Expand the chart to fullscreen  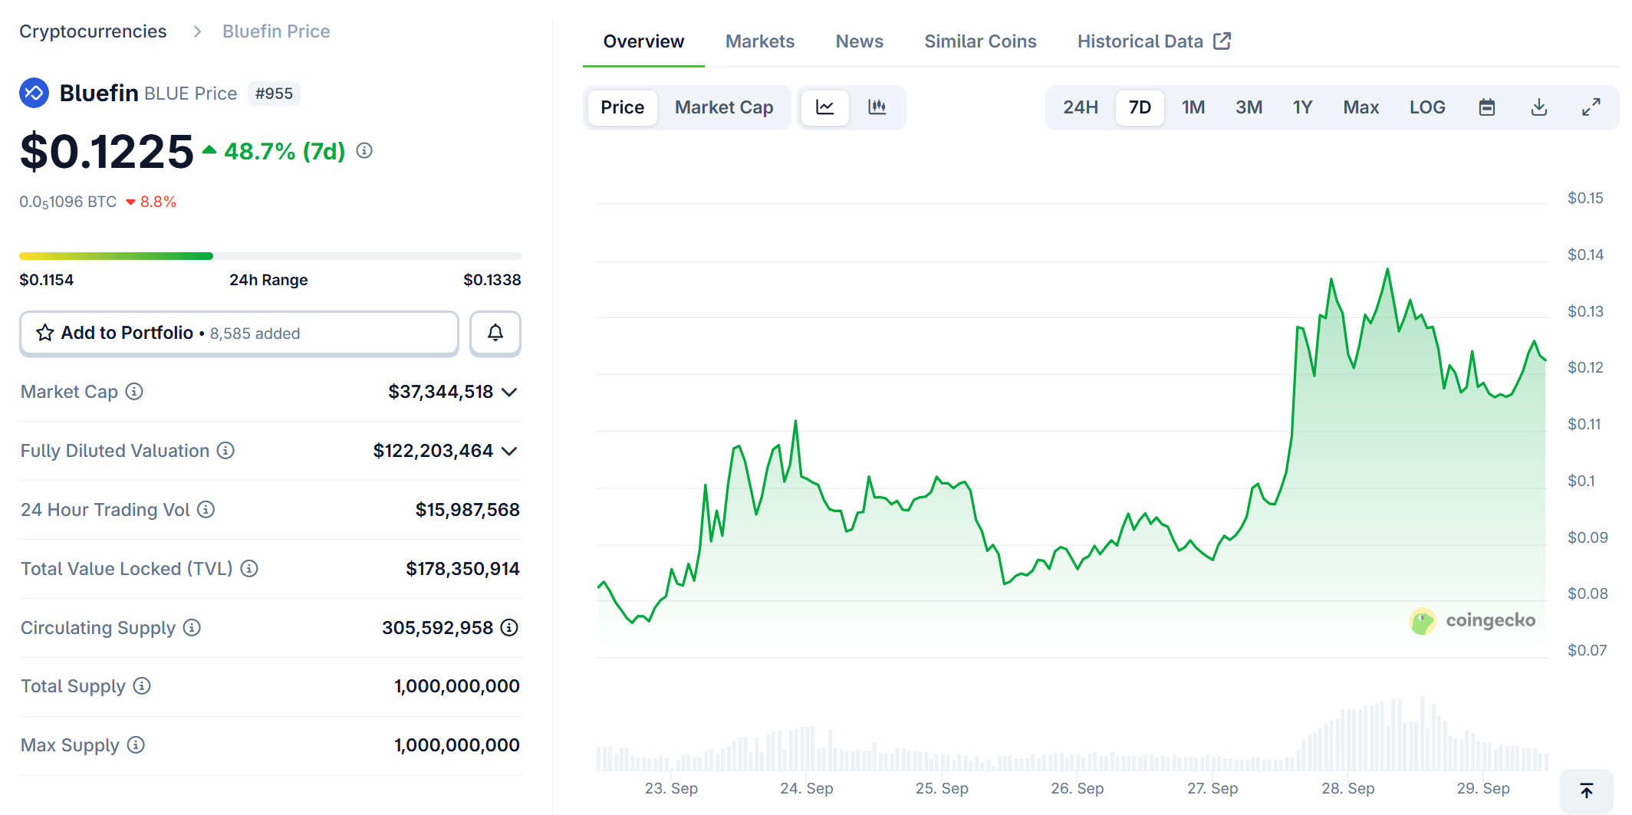coord(1591,107)
